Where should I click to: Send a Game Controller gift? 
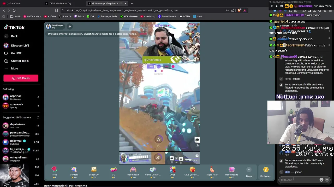pos(153,172)
